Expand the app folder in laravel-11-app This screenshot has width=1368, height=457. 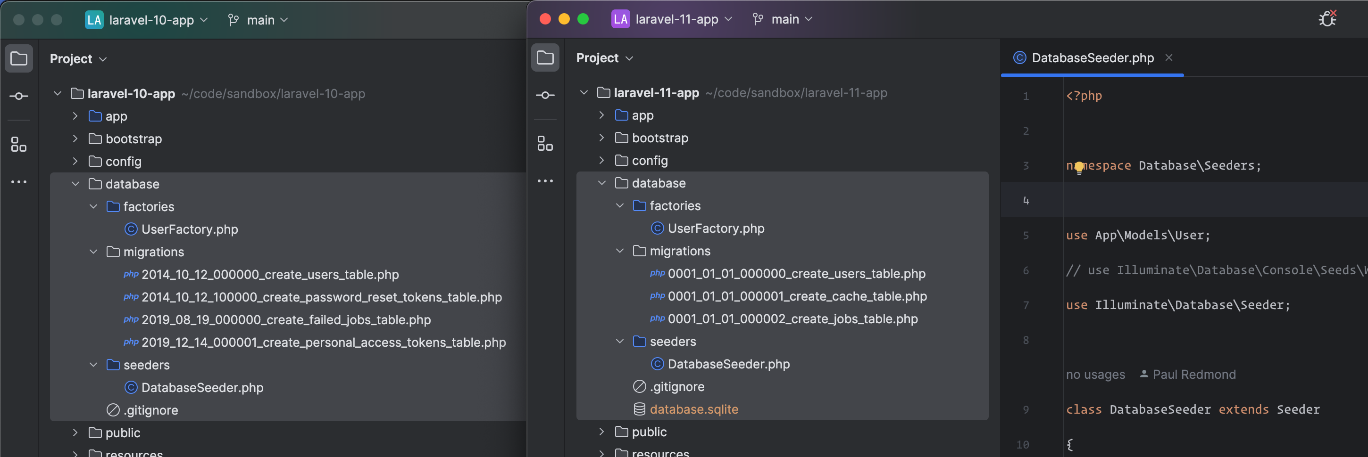tap(601, 115)
